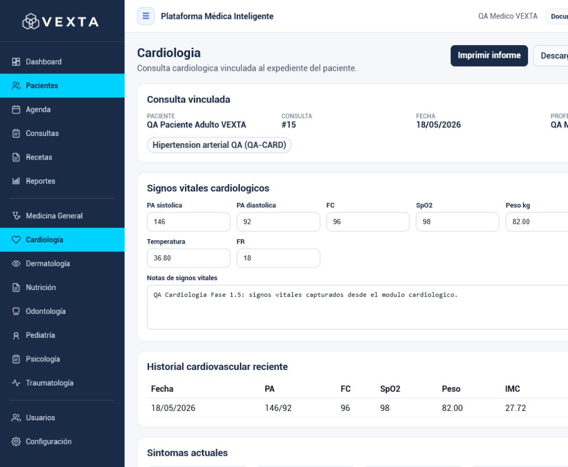This screenshot has width=568, height=467.
Task: Click the Consultas clipboard icon
Action: point(16,133)
